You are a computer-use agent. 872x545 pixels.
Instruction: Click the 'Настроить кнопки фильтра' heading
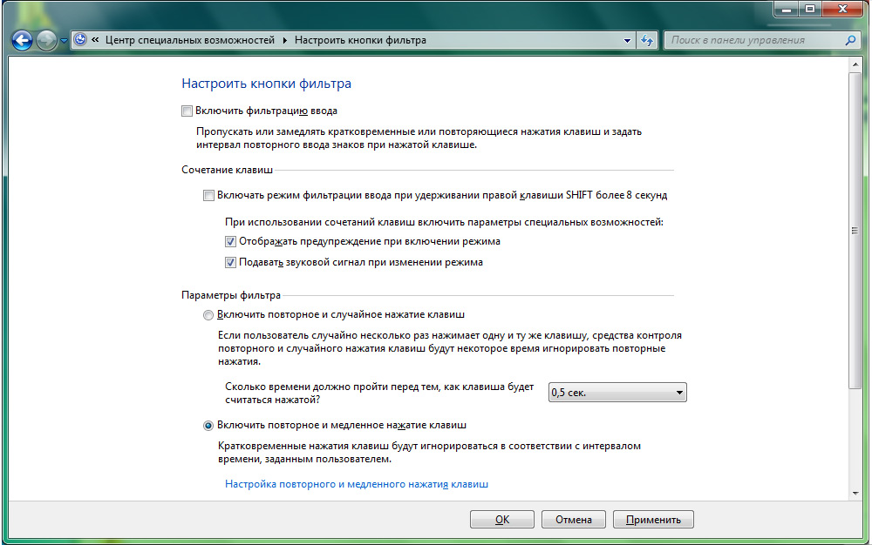click(266, 84)
